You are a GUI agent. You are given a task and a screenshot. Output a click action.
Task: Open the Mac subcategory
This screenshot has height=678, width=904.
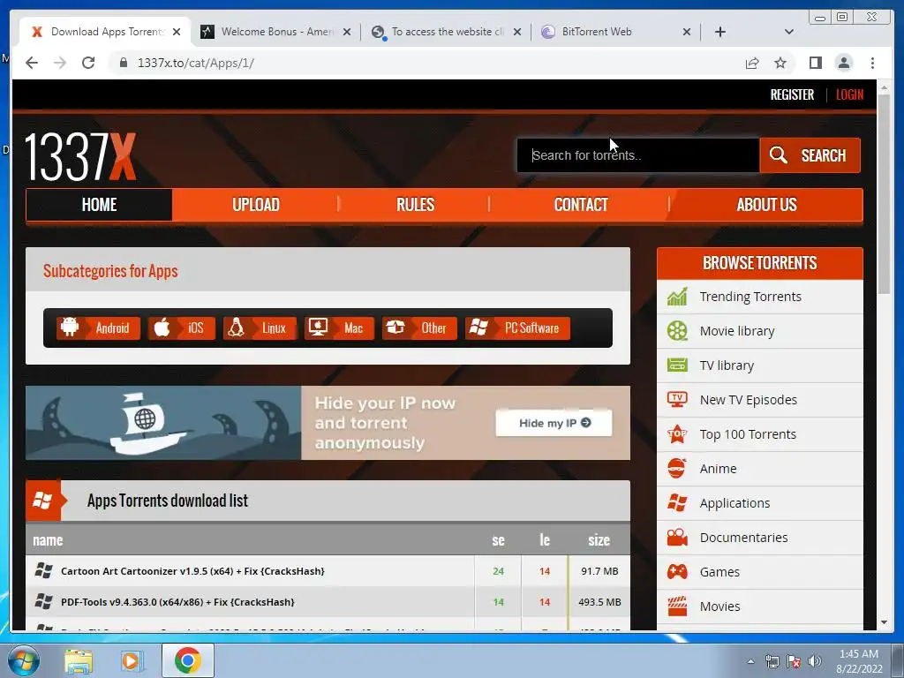coord(339,328)
